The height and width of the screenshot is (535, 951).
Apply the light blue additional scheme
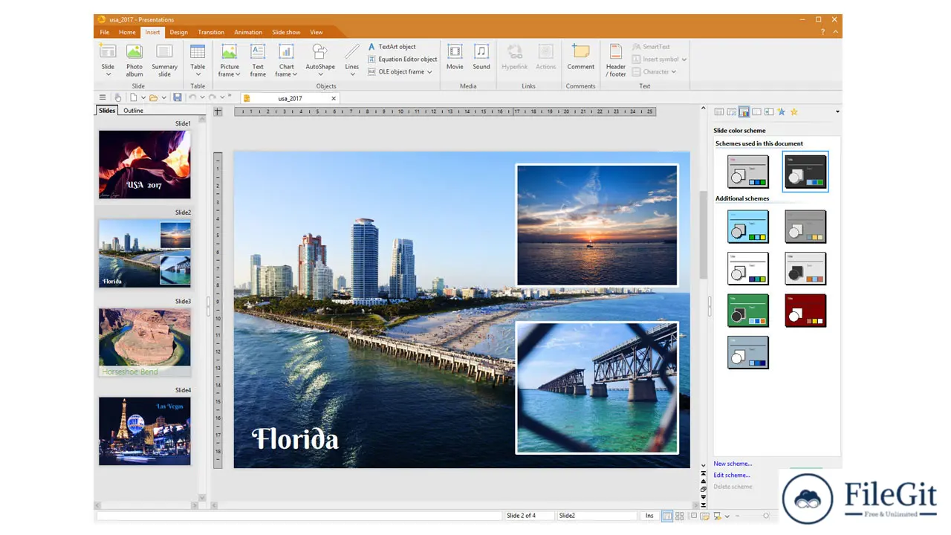748,227
